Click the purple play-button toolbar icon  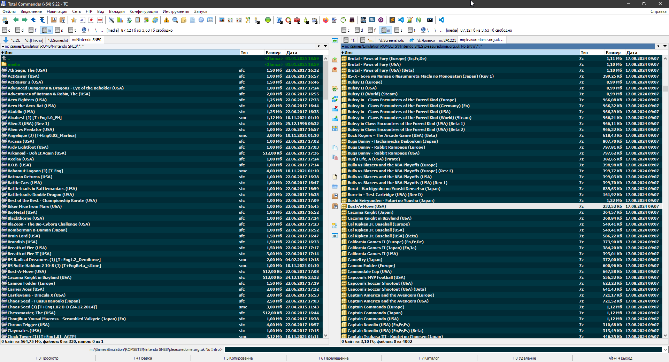click(381, 20)
